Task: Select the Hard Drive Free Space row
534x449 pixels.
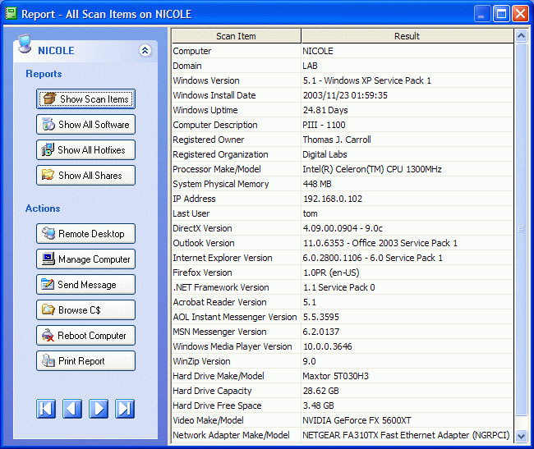Action: [343, 405]
